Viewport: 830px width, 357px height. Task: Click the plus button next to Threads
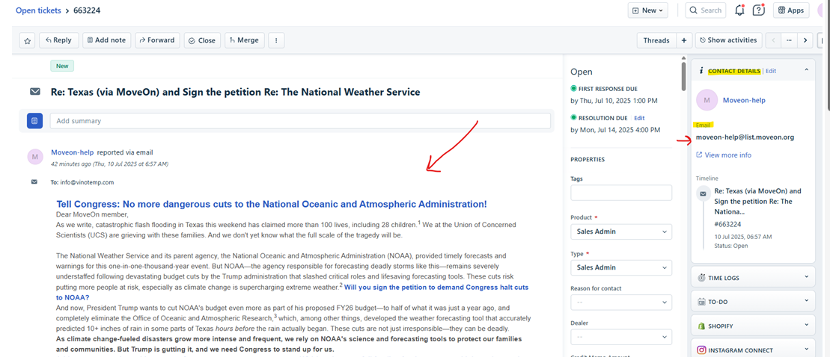pyautogui.click(x=683, y=40)
